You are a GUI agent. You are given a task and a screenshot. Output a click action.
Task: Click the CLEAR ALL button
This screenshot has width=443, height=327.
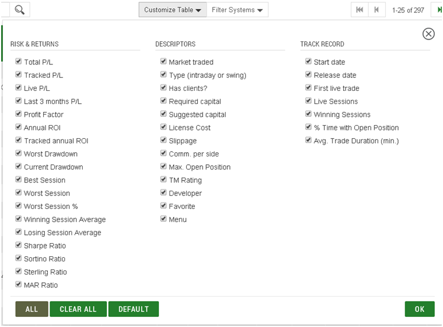tap(78, 309)
